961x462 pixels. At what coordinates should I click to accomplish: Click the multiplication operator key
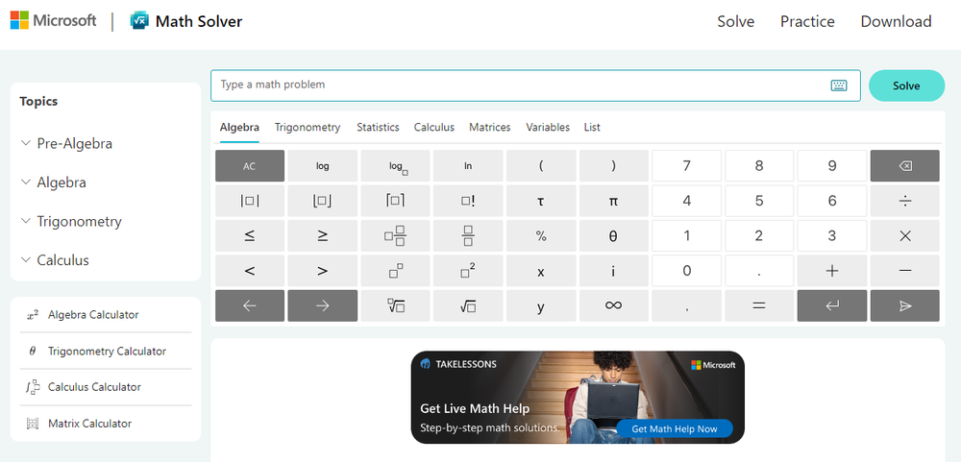904,236
